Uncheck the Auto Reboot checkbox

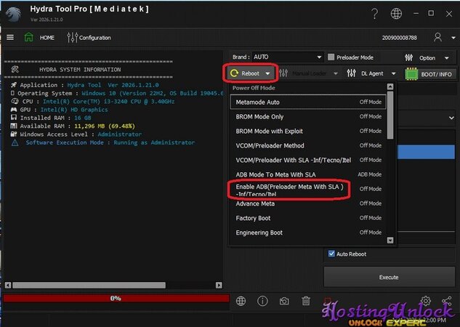[331, 254]
